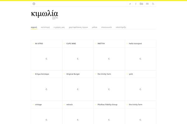
Task: Open the υποστήριξη menu item
Action: pyautogui.click(x=121, y=27)
